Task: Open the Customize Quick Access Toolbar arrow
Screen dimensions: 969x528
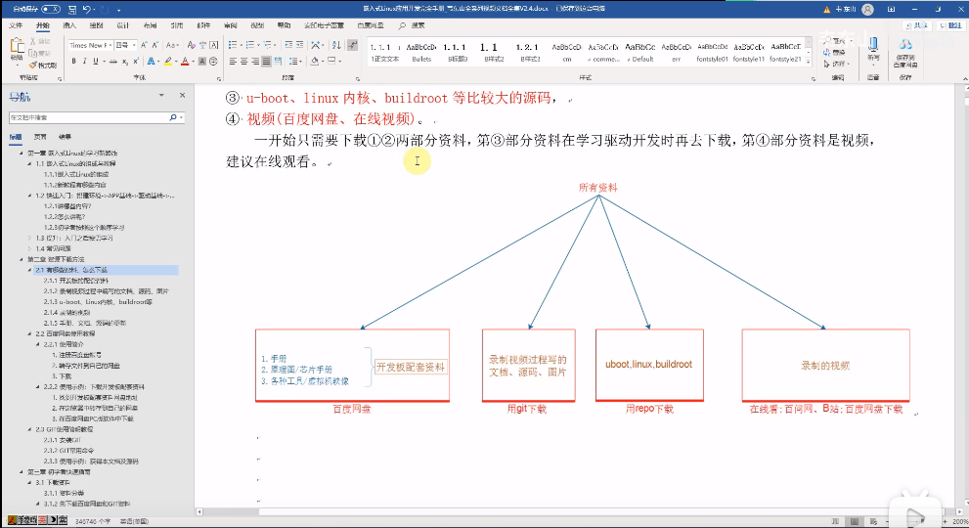Action: click(x=118, y=10)
